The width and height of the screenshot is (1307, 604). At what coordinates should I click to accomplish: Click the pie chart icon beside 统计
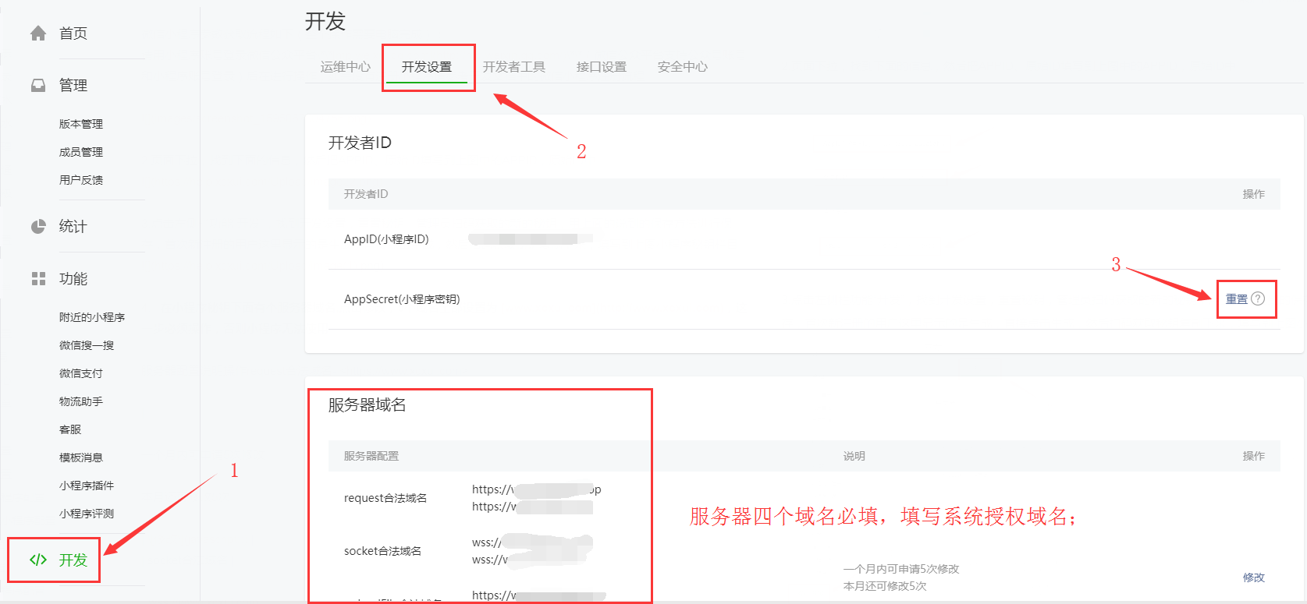click(38, 227)
